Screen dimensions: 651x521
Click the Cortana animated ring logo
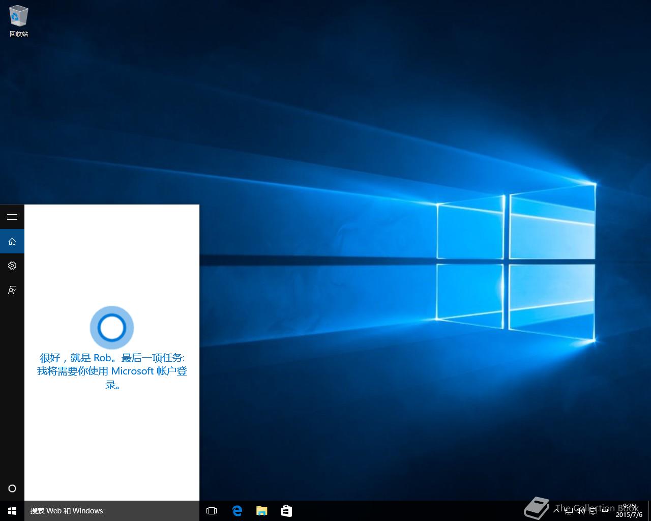[x=112, y=328]
